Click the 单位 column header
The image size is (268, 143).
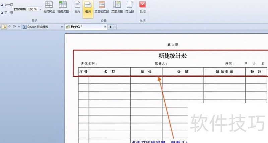click(146, 71)
